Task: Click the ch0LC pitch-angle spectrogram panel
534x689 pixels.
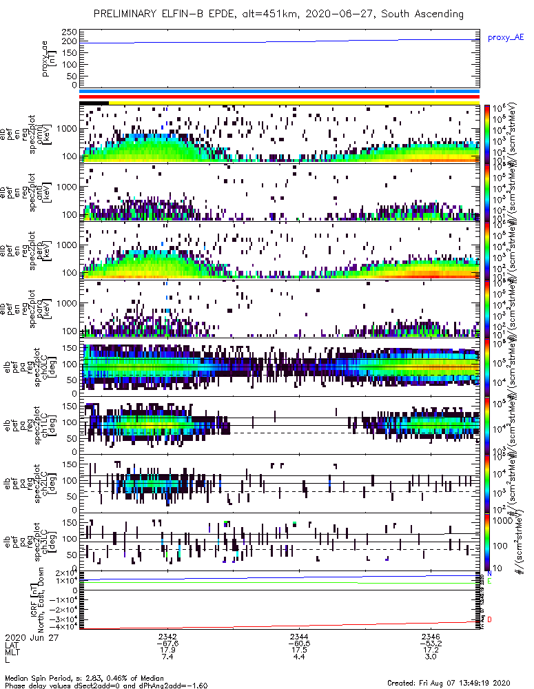Action: coord(280,367)
